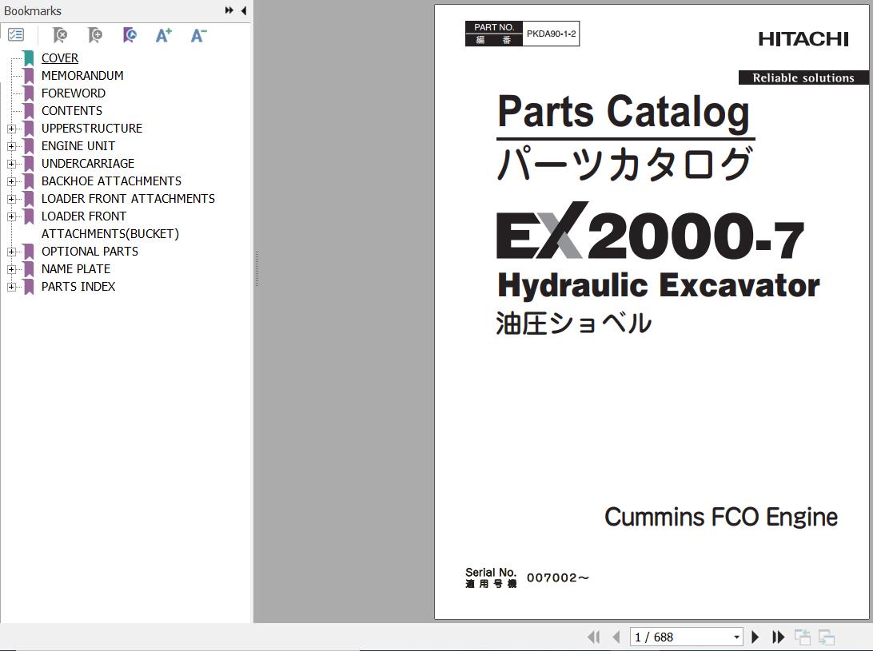This screenshot has height=651, width=873.
Task: Increase bookmark text size with A+
Action: point(164,35)
